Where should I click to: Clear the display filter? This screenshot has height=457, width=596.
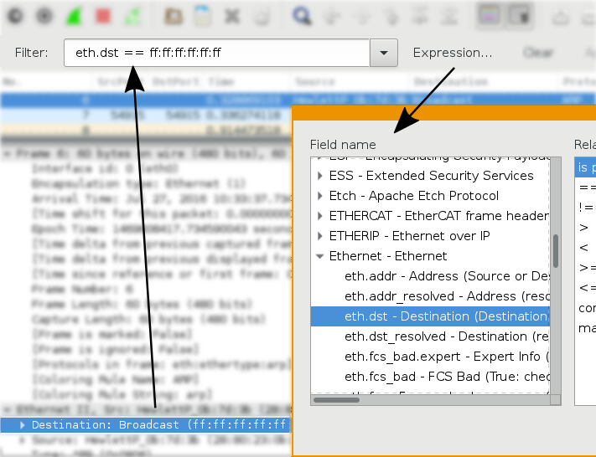tap(538, 53)
